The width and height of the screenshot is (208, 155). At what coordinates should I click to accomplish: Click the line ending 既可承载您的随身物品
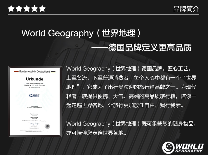(x=131, y=124)
